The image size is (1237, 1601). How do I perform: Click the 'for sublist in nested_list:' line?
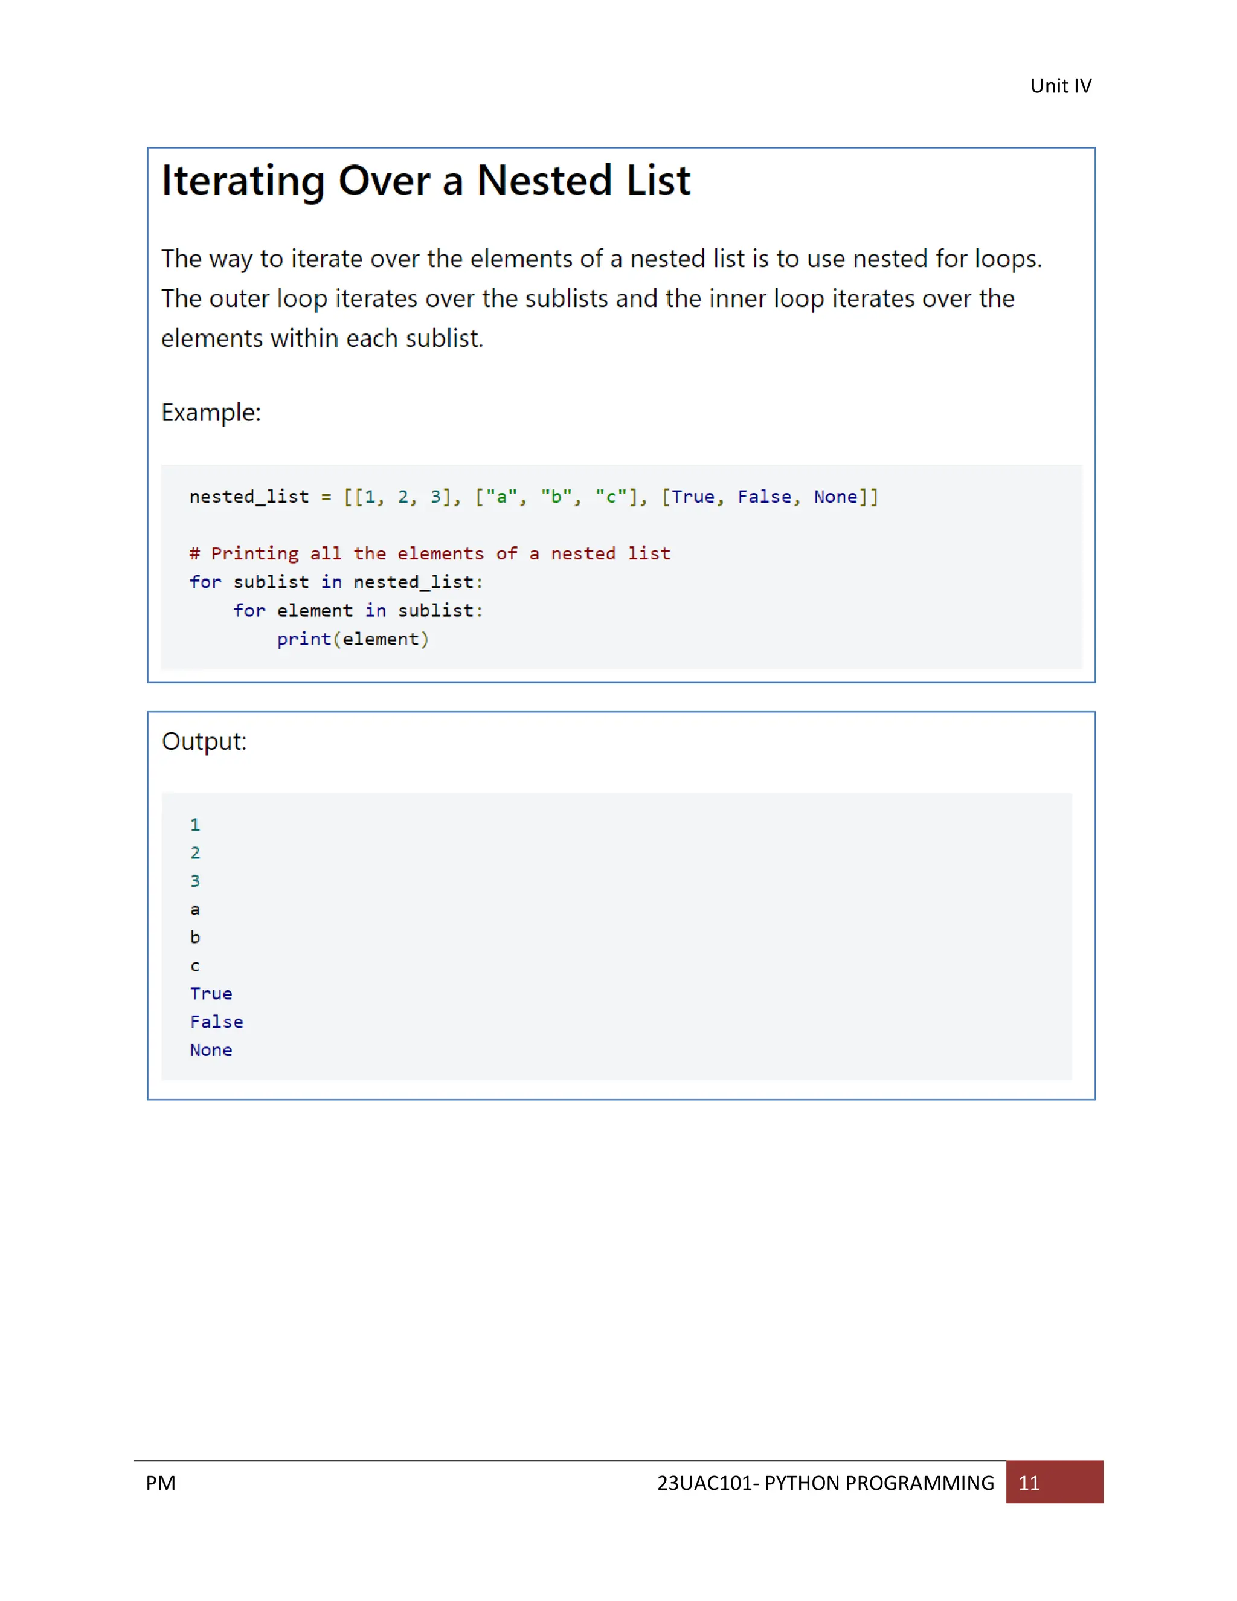[336, 582]
